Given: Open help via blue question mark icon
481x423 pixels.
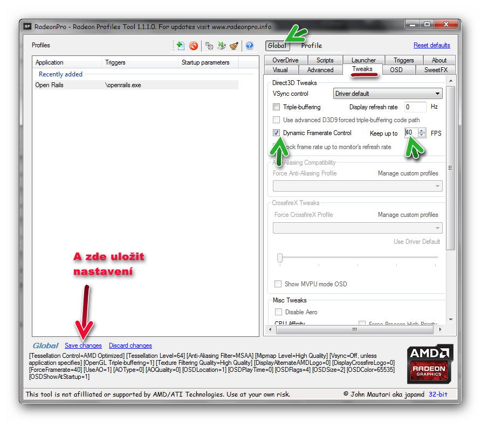Looking at the screenshot, I should click(249, 46).
